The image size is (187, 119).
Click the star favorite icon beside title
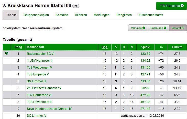pyautogui.click(x=76, y=6)
